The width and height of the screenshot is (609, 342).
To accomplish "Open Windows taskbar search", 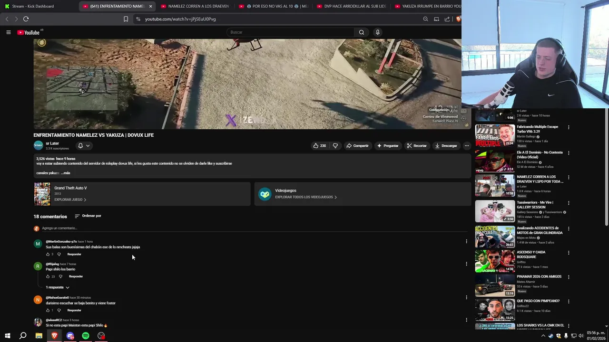I will click(x=23, y=336).
